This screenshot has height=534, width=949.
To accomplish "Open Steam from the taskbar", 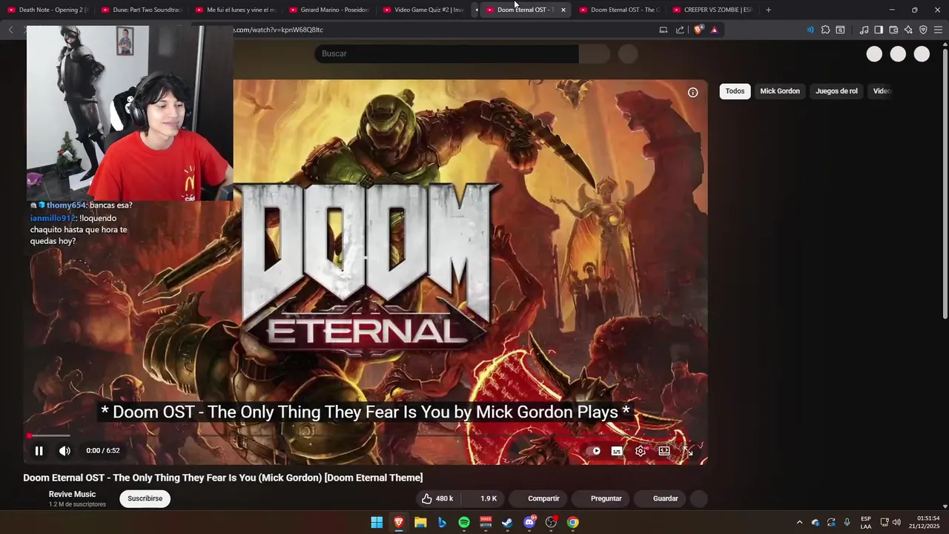I will [507, 522].
